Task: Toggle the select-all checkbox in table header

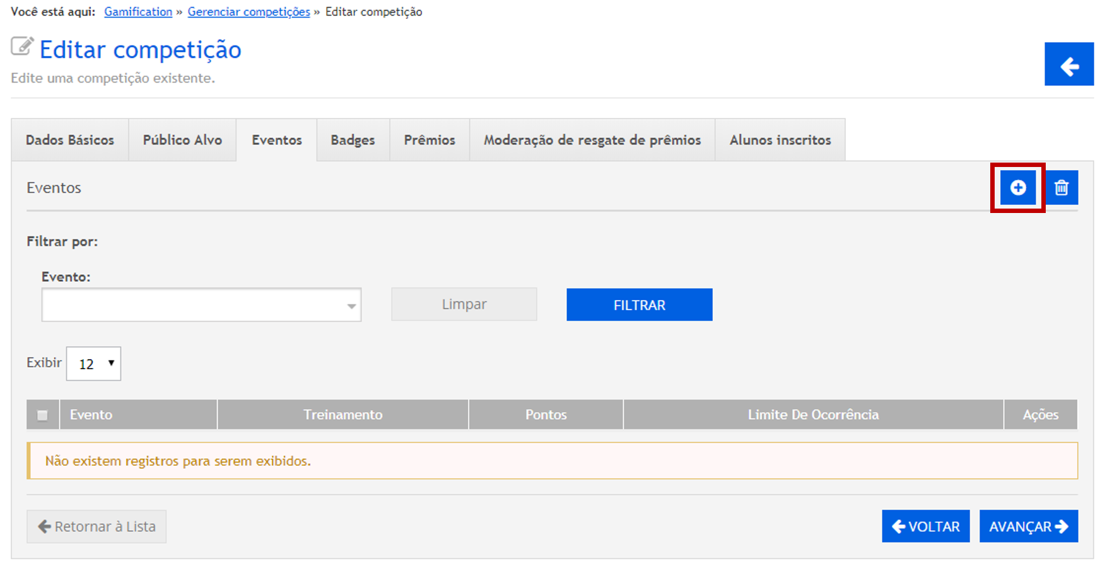Action: point(42,415)
